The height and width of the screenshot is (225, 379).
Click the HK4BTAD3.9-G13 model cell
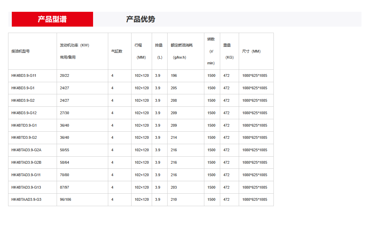33,187
